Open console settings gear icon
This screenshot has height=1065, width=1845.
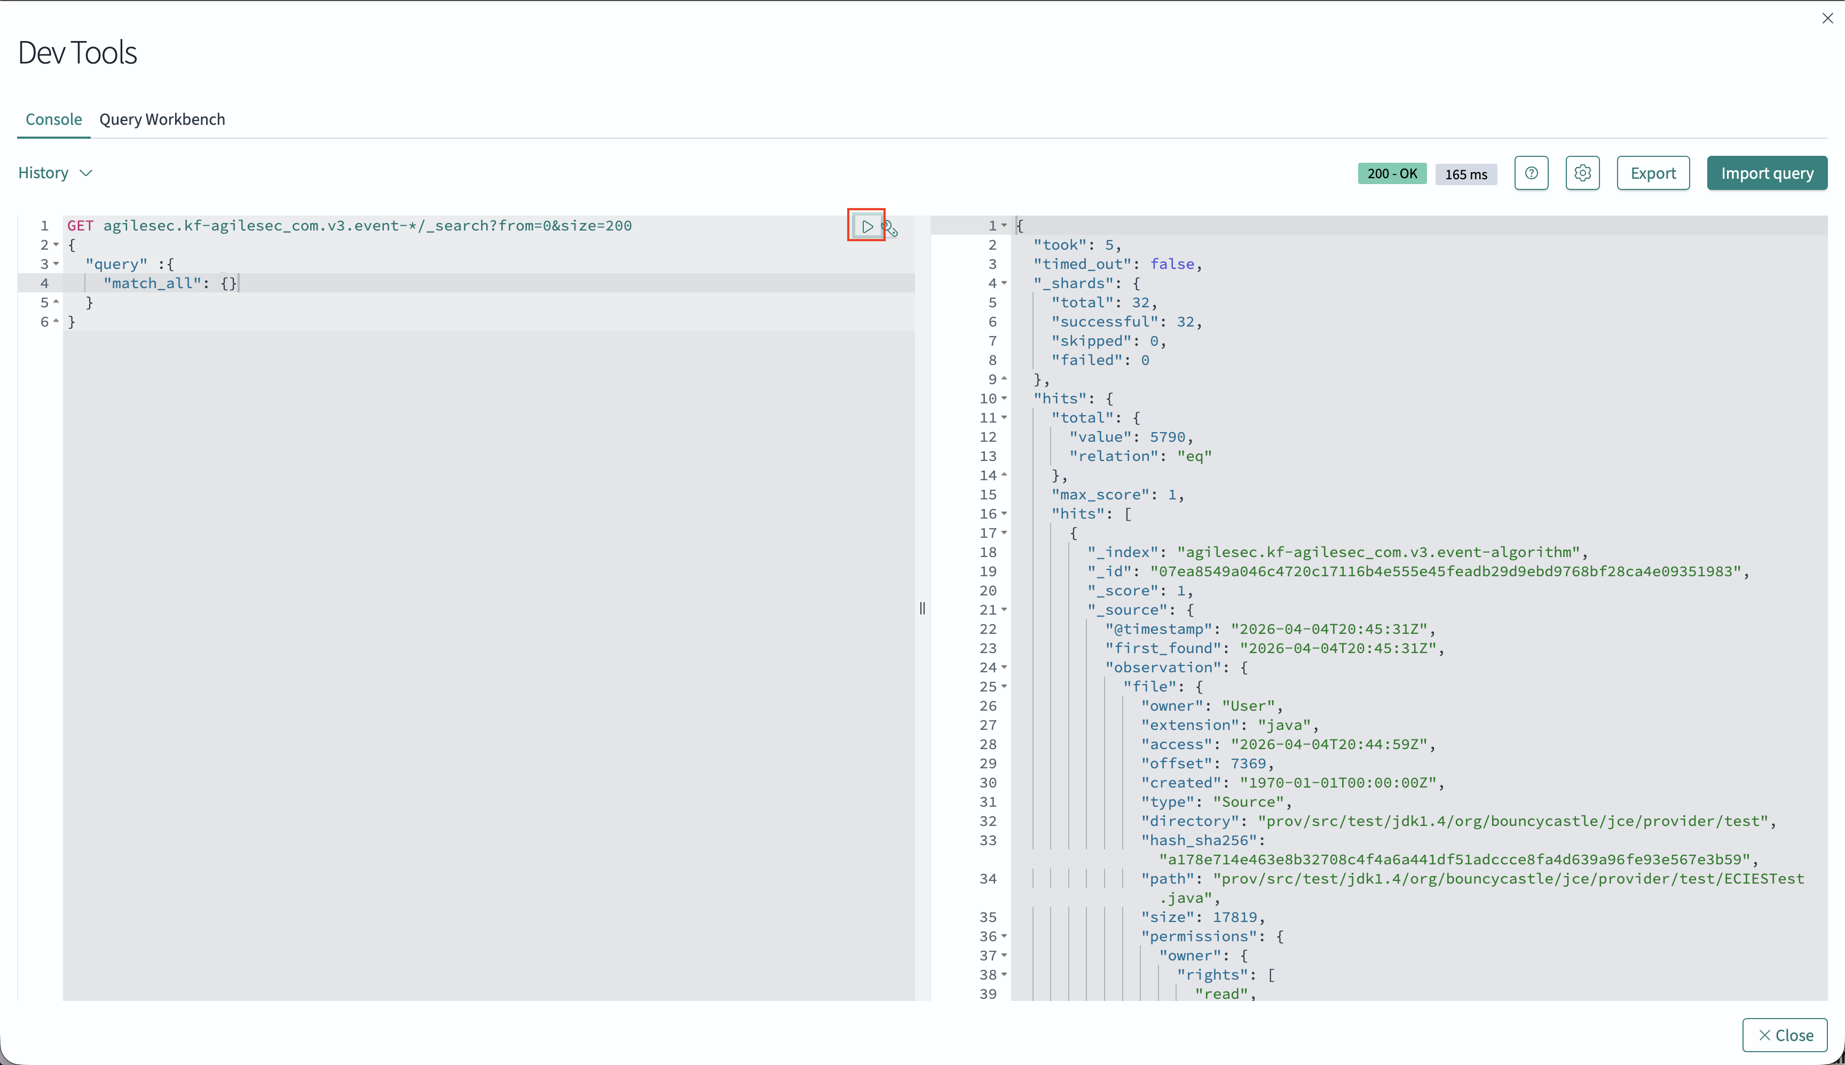(1582, 173)
